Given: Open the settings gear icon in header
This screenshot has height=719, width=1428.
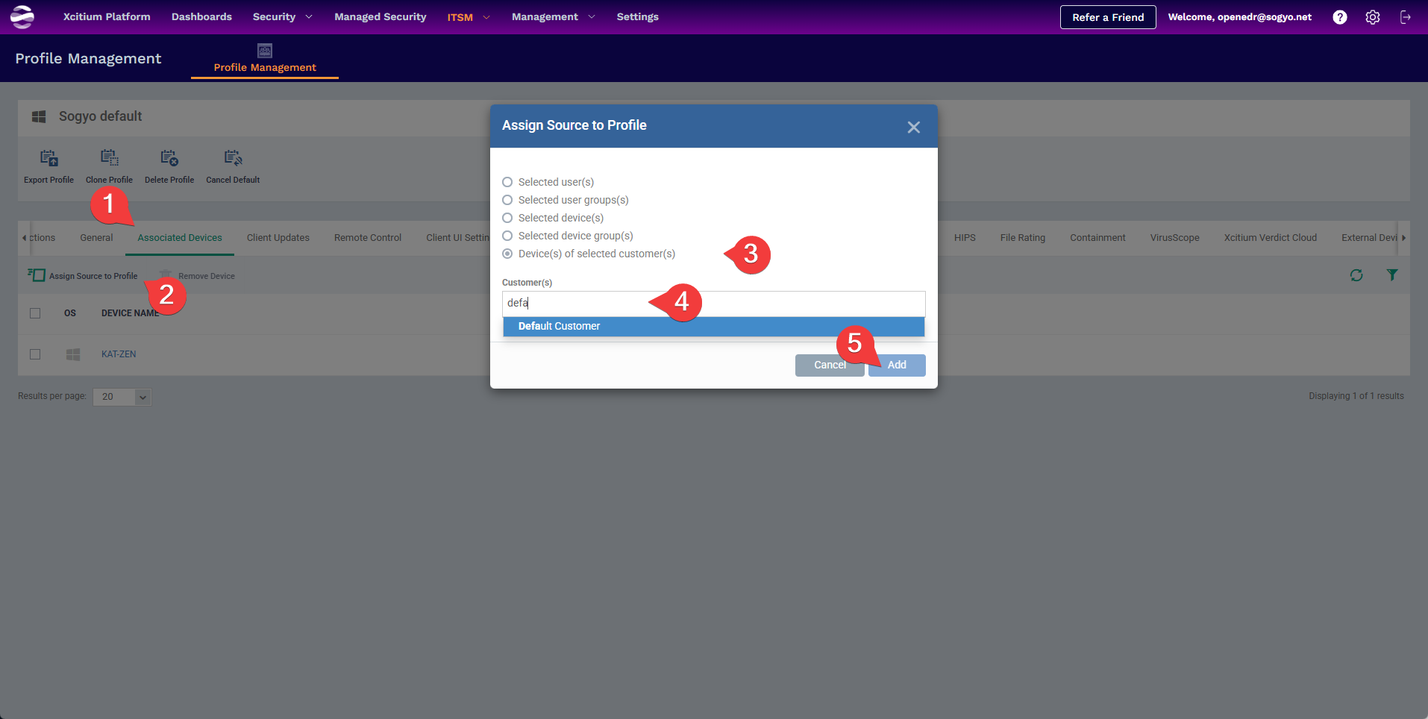Looking at the screenshot, I should click(1373, 17).
